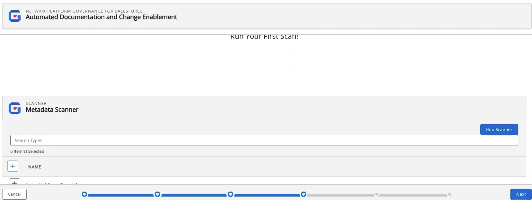Click the Cancel button
This screenshot has width=532, height=200.
[14, 194]
